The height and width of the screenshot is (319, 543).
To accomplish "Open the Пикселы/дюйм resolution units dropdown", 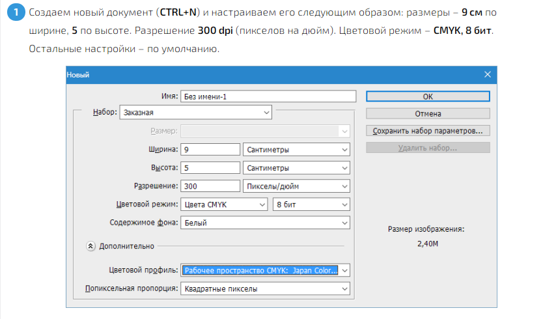I will click(x=298, y=186).
